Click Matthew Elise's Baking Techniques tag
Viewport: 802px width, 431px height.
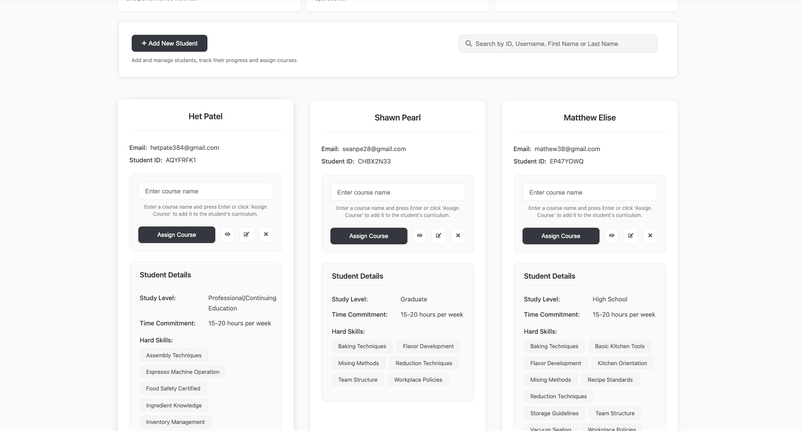tap(554, 346)
